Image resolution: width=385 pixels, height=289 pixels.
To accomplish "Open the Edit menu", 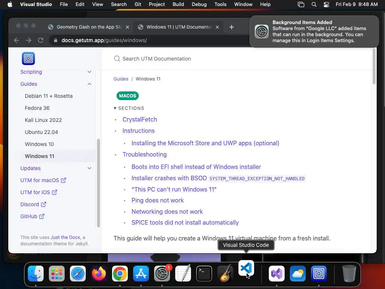I will click(x=80, y=5).
